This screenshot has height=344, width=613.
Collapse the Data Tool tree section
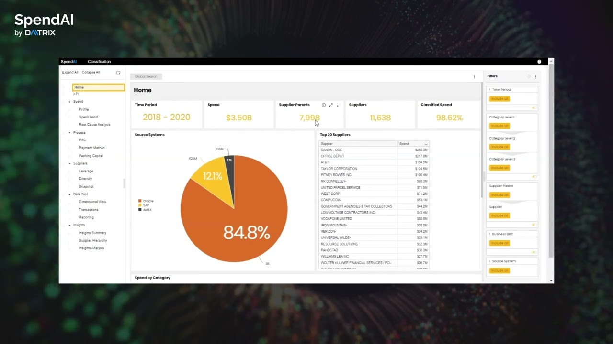[x=69, y=194]
